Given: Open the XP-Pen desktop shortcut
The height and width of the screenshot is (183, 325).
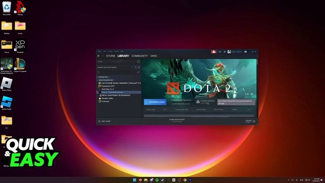Looking at the screenshot, I should 20,46.
